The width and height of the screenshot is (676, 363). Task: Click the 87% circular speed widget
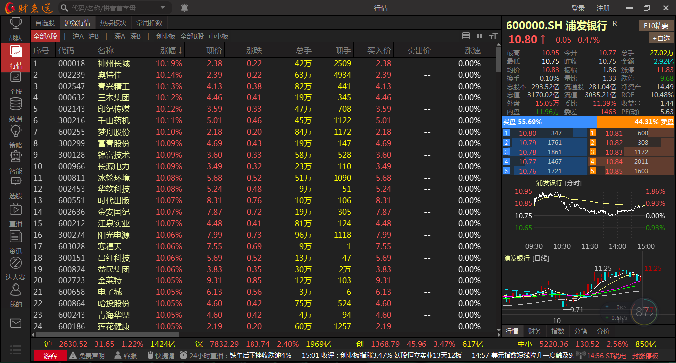coord(645,312)
